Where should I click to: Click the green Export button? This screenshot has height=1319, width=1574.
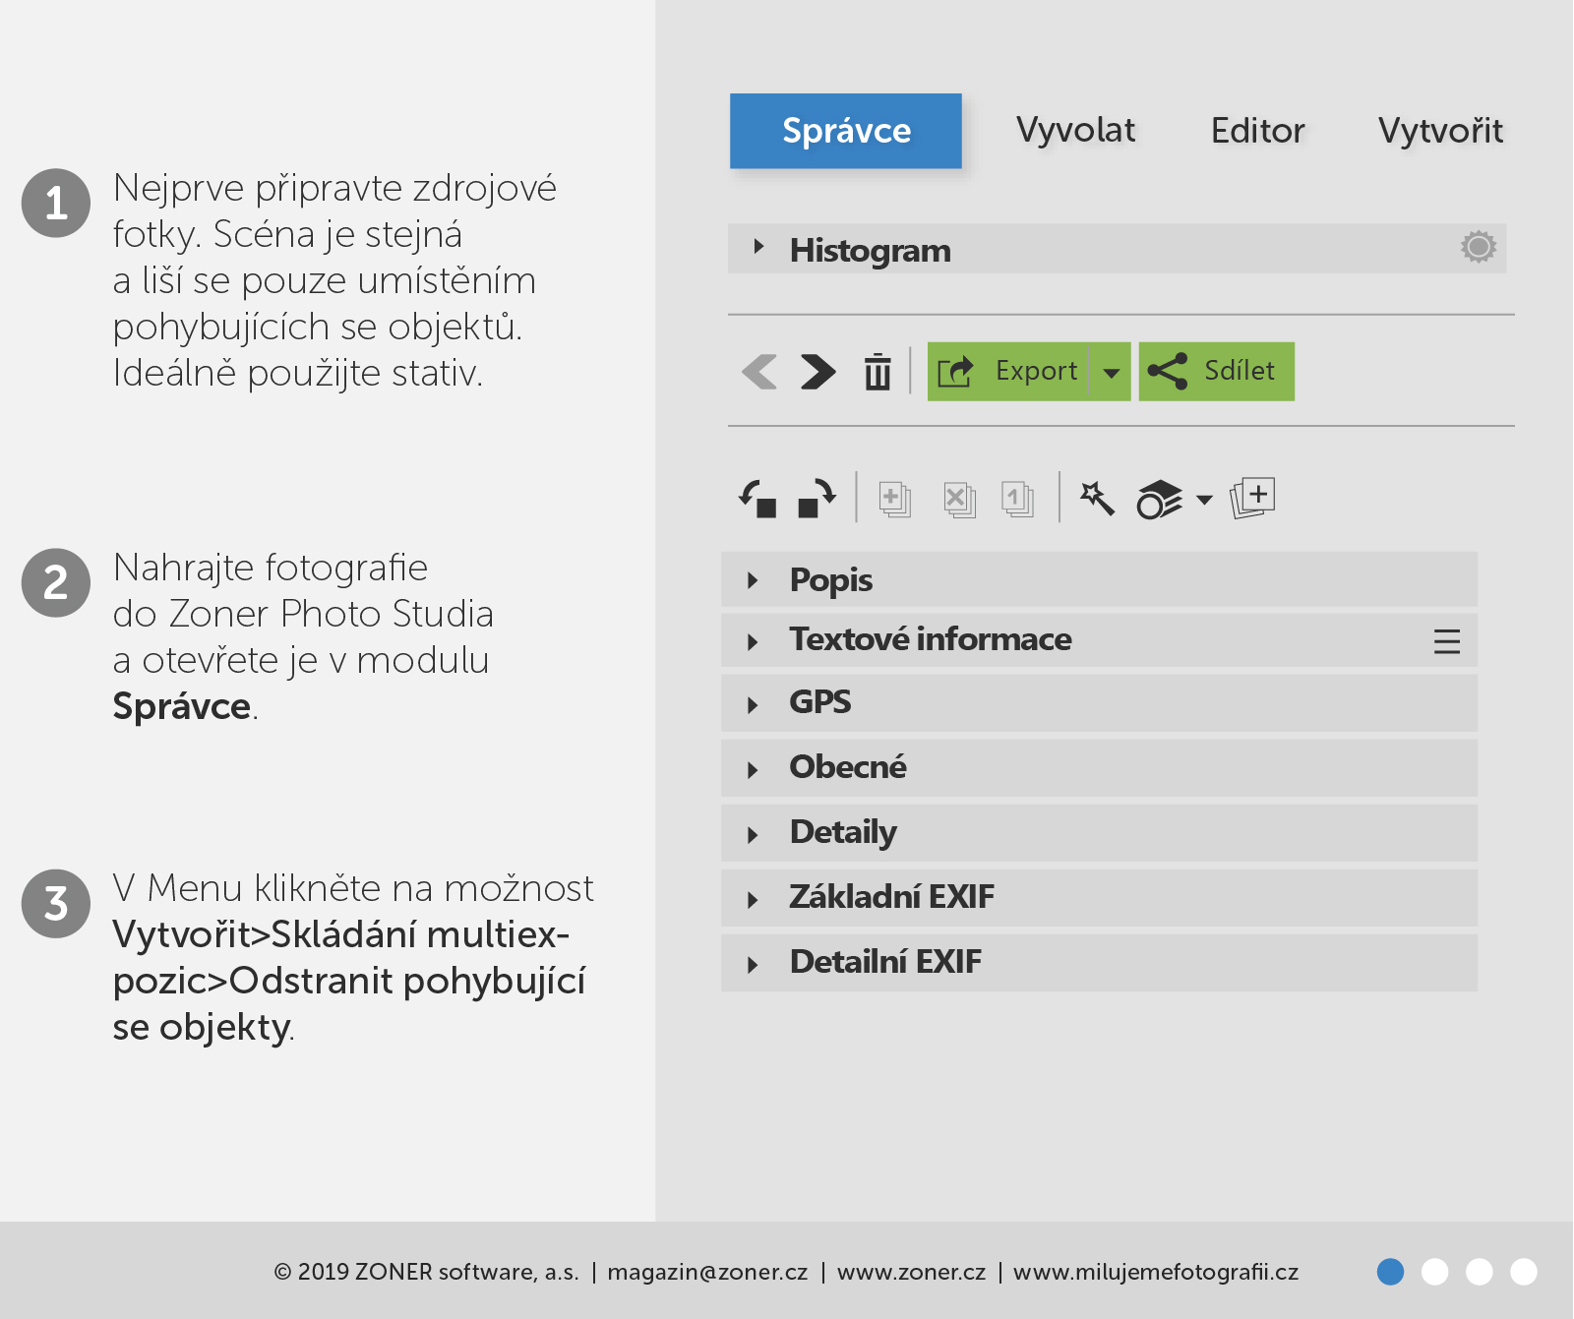[x=1008, y=372]
